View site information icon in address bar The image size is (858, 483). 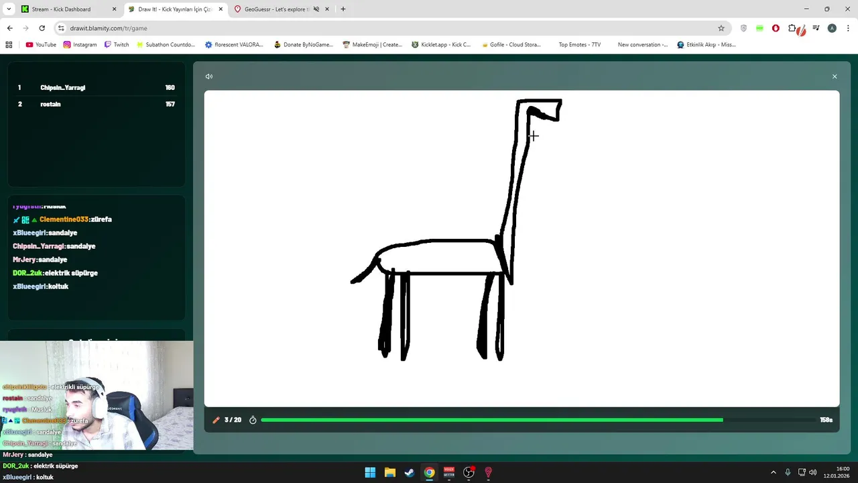61,28
